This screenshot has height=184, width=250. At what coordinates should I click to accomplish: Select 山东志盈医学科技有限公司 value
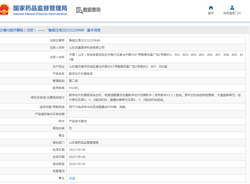tap(87, 48)
